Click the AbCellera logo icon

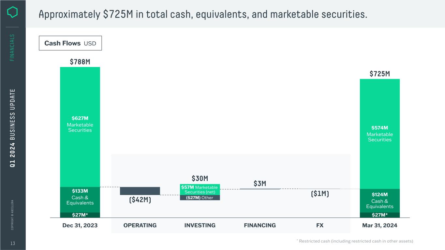13,13
